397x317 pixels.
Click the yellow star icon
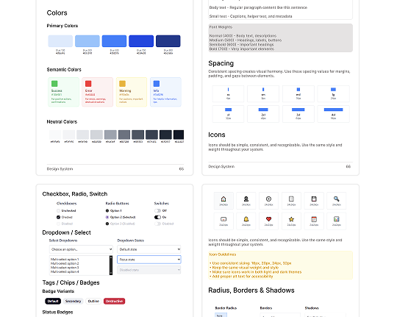[291, 219]
